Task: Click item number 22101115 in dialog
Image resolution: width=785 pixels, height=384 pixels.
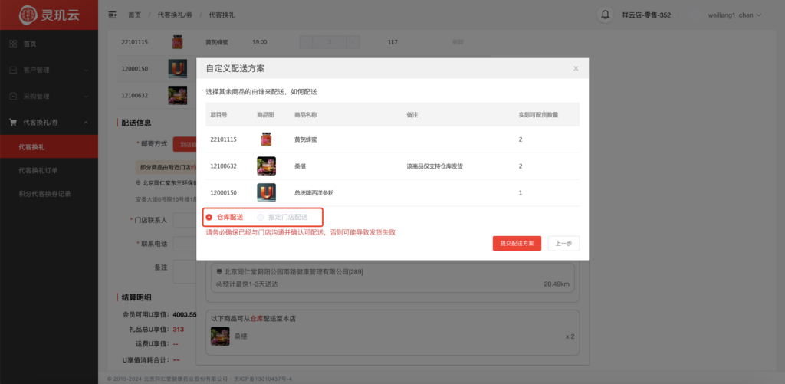Action: point(223,139)
